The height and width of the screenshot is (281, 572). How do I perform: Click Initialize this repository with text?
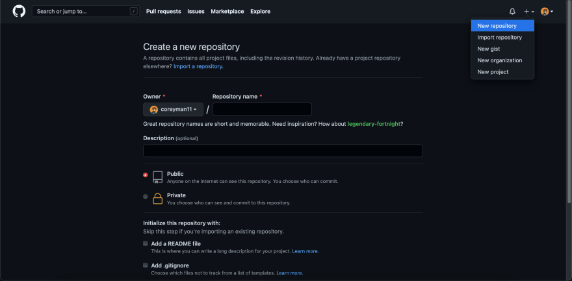[x=181, y=223]
